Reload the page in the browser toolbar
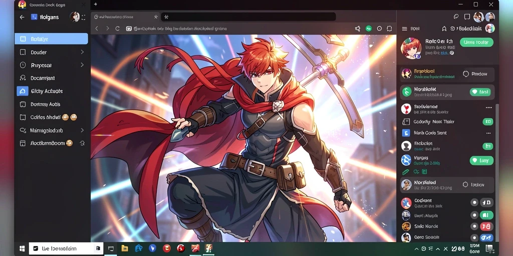Screen dimensions: 513x256 [x=117, y=28]
